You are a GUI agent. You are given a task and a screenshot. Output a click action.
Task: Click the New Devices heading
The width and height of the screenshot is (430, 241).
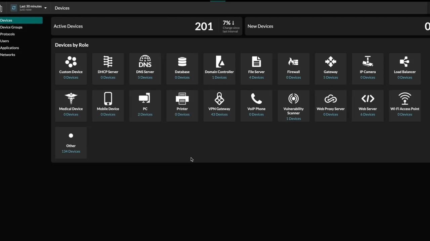click(x=260, y=26)
